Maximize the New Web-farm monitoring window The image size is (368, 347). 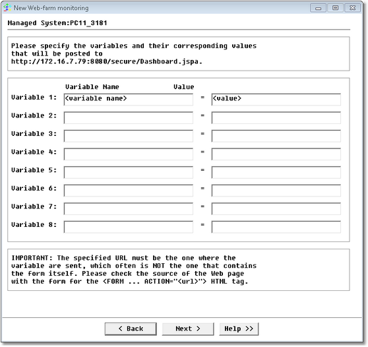click(336, 8)
